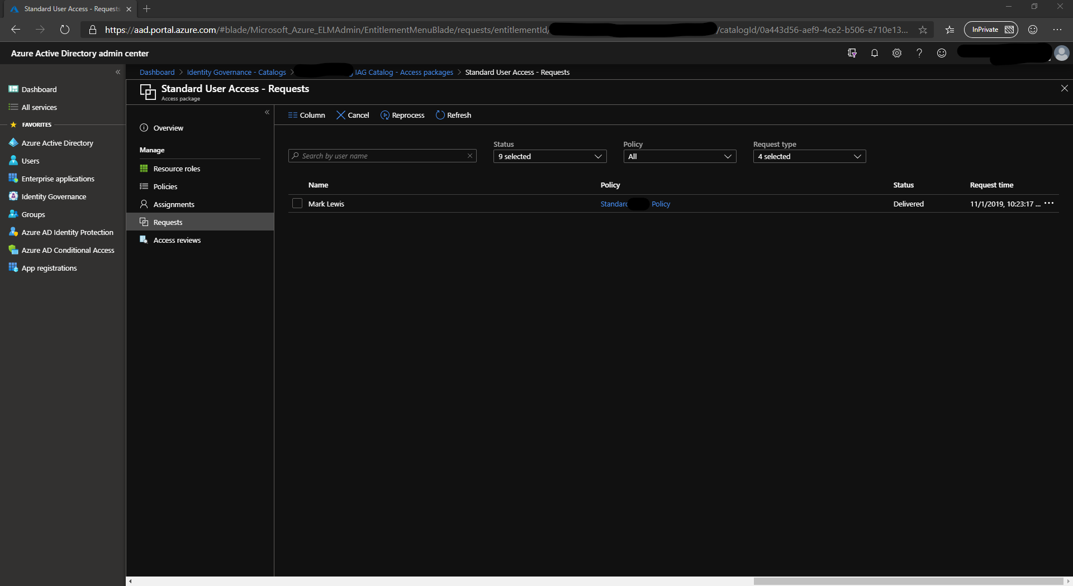The image size is (1073, 586).
Task: Select Policies under Manage
Action: point(200,186)
